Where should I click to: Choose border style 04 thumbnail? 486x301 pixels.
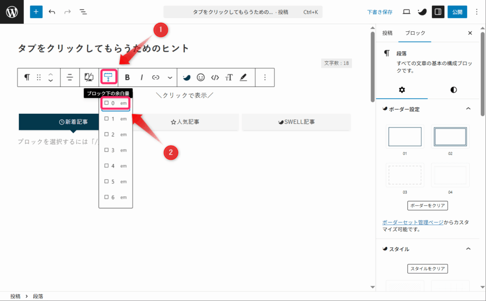[x=450, y=175]
